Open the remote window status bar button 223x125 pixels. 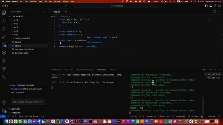pyautogui.click(x=3, y=116)
